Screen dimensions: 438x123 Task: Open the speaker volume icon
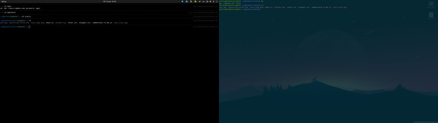[x=210, y=1]
